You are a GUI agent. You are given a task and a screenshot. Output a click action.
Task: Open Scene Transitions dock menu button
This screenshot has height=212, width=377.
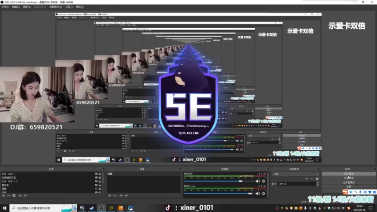[x=319, y=169]
